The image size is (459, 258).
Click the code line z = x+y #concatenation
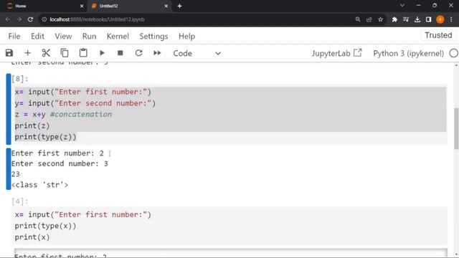[x=63, y=115]
